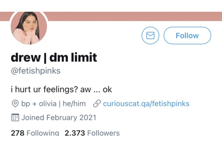Click the number 278 in Following
This screenshot has width=222, height=147.
[18, 133]
